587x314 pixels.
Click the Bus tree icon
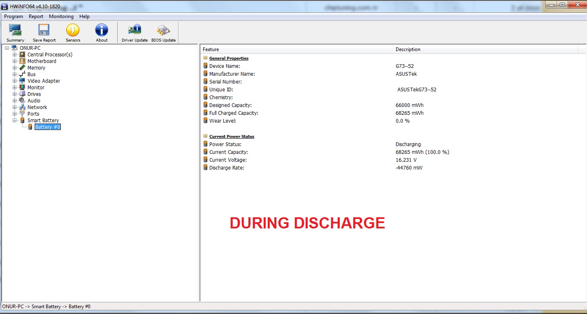[22, 74]
